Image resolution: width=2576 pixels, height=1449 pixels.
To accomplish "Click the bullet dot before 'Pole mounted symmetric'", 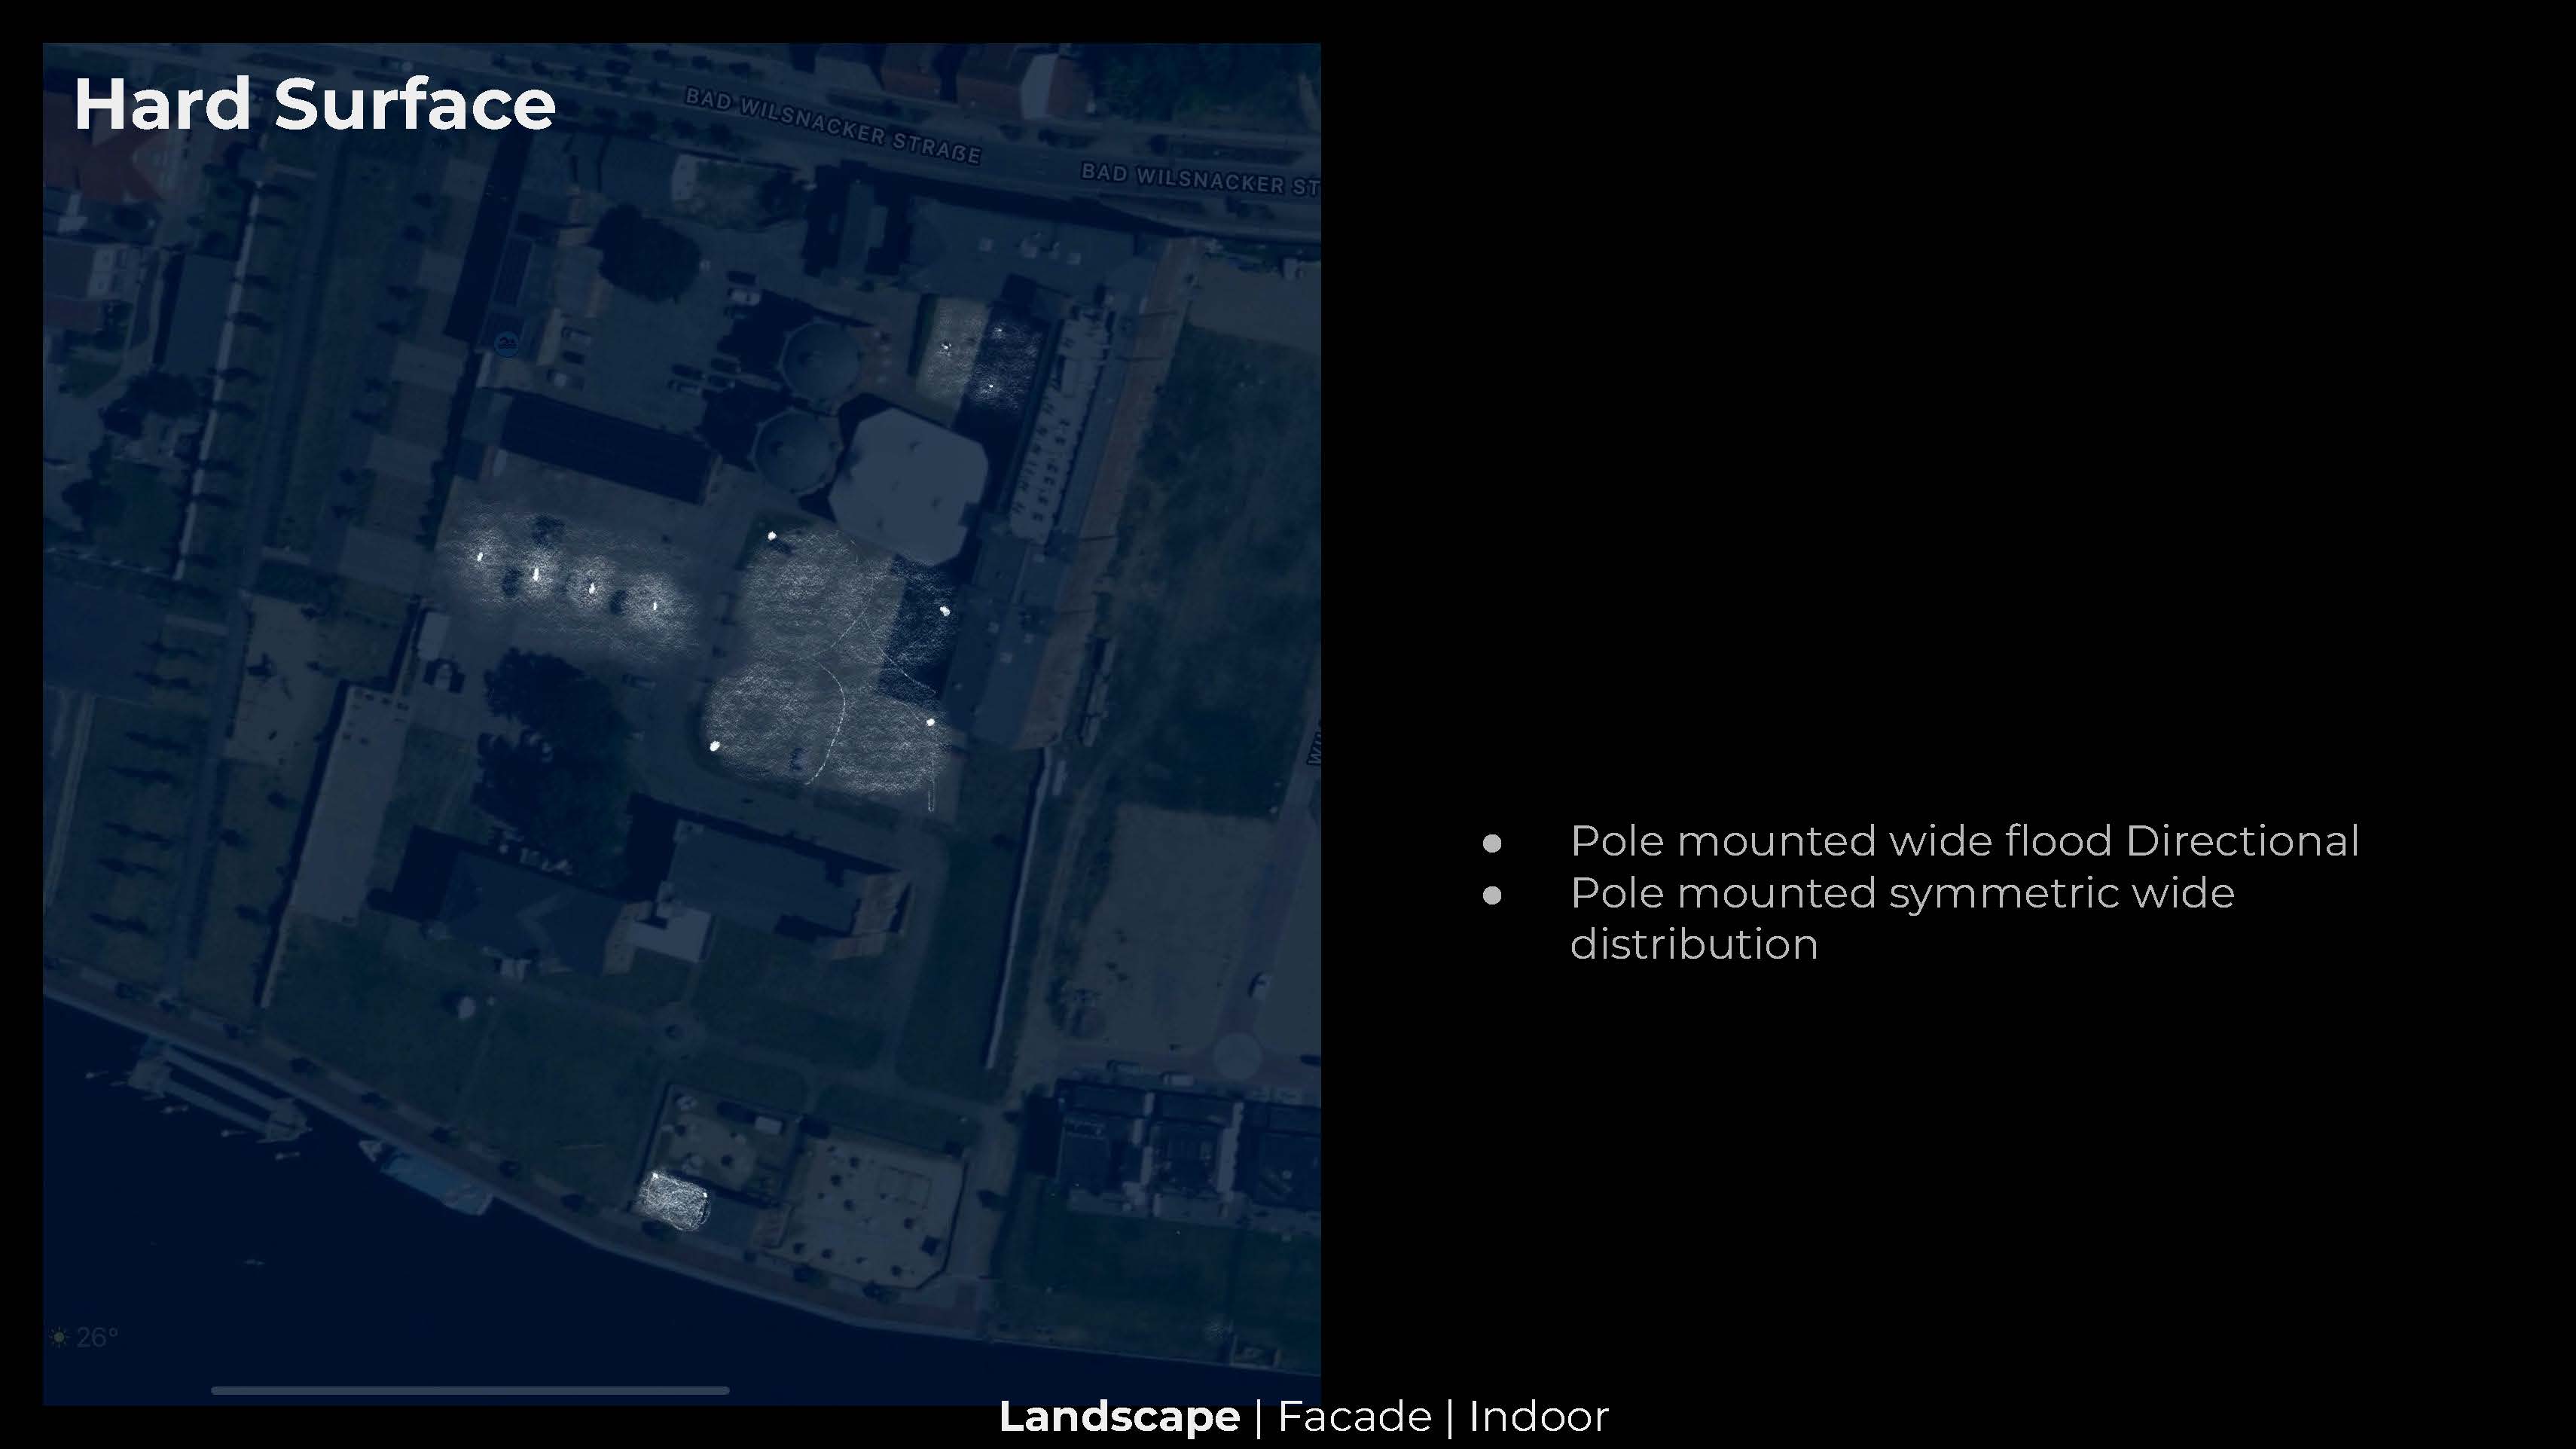I will pyautogui.click(x=1491, y=895).
